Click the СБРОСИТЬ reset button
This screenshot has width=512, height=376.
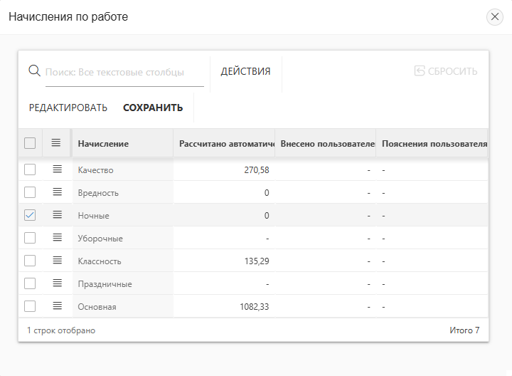point(445,71)
